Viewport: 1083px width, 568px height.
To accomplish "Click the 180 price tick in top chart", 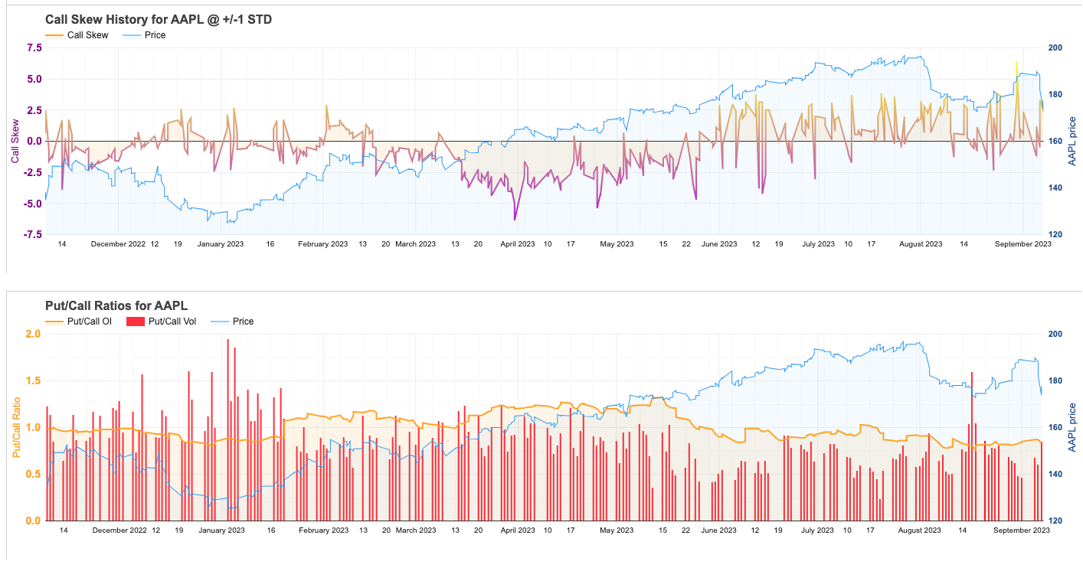I will pyautogui.click(x=1055, y=94).
